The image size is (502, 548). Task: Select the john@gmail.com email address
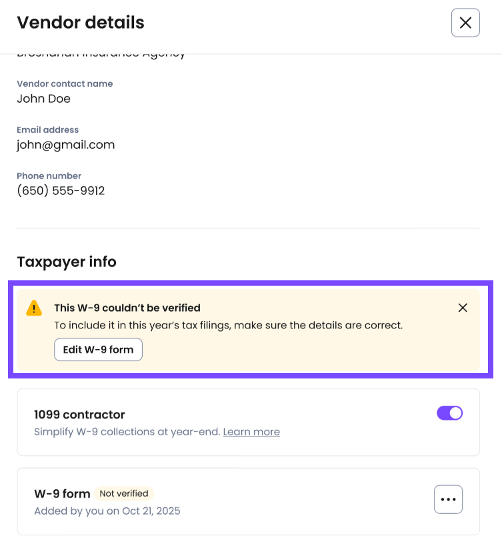point(65,144)
